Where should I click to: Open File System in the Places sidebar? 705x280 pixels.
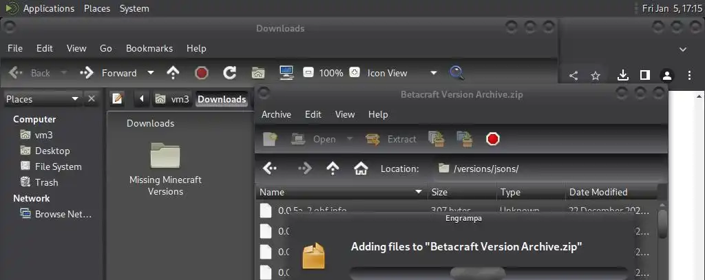coord(51,166)
